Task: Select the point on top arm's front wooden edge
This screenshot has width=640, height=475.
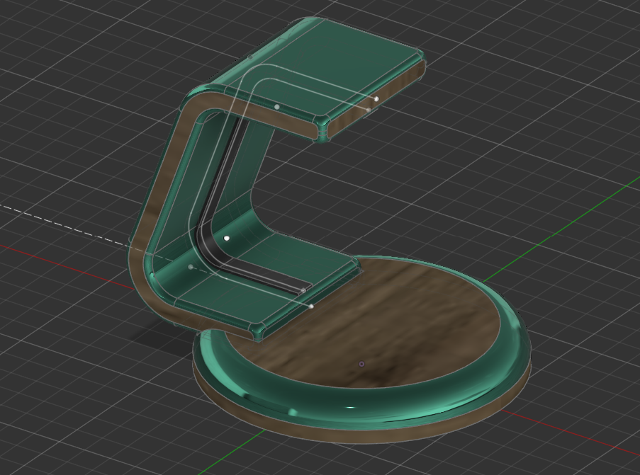Action: pos(276,107)
